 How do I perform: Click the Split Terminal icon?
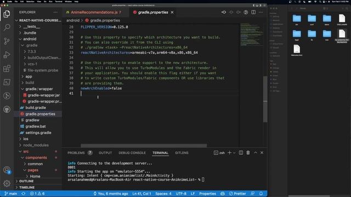[241, 153]
